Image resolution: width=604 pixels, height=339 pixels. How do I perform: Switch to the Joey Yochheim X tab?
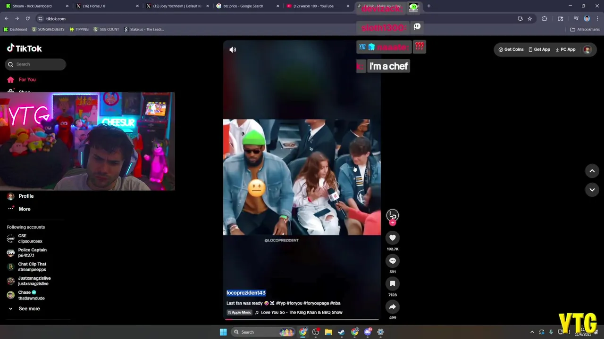177,6
